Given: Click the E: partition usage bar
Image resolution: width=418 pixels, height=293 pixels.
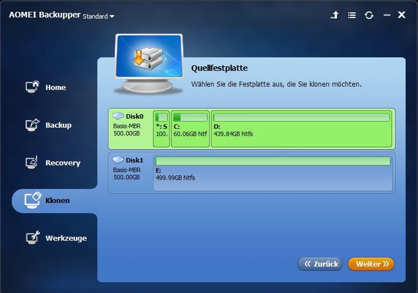Looking at the screenshot, I should (273, 161).
